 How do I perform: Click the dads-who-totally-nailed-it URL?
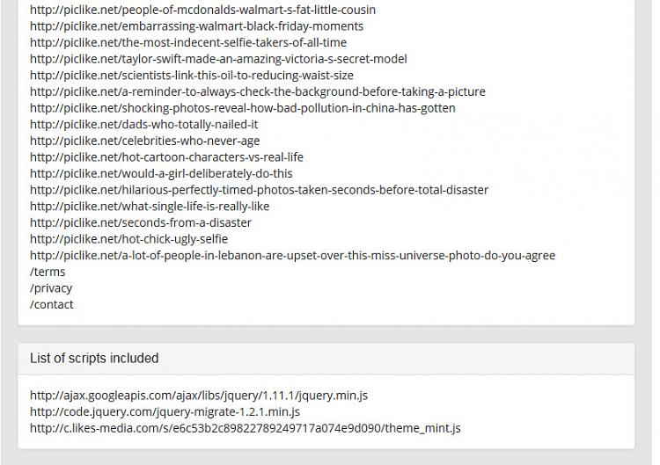[144, 125]
